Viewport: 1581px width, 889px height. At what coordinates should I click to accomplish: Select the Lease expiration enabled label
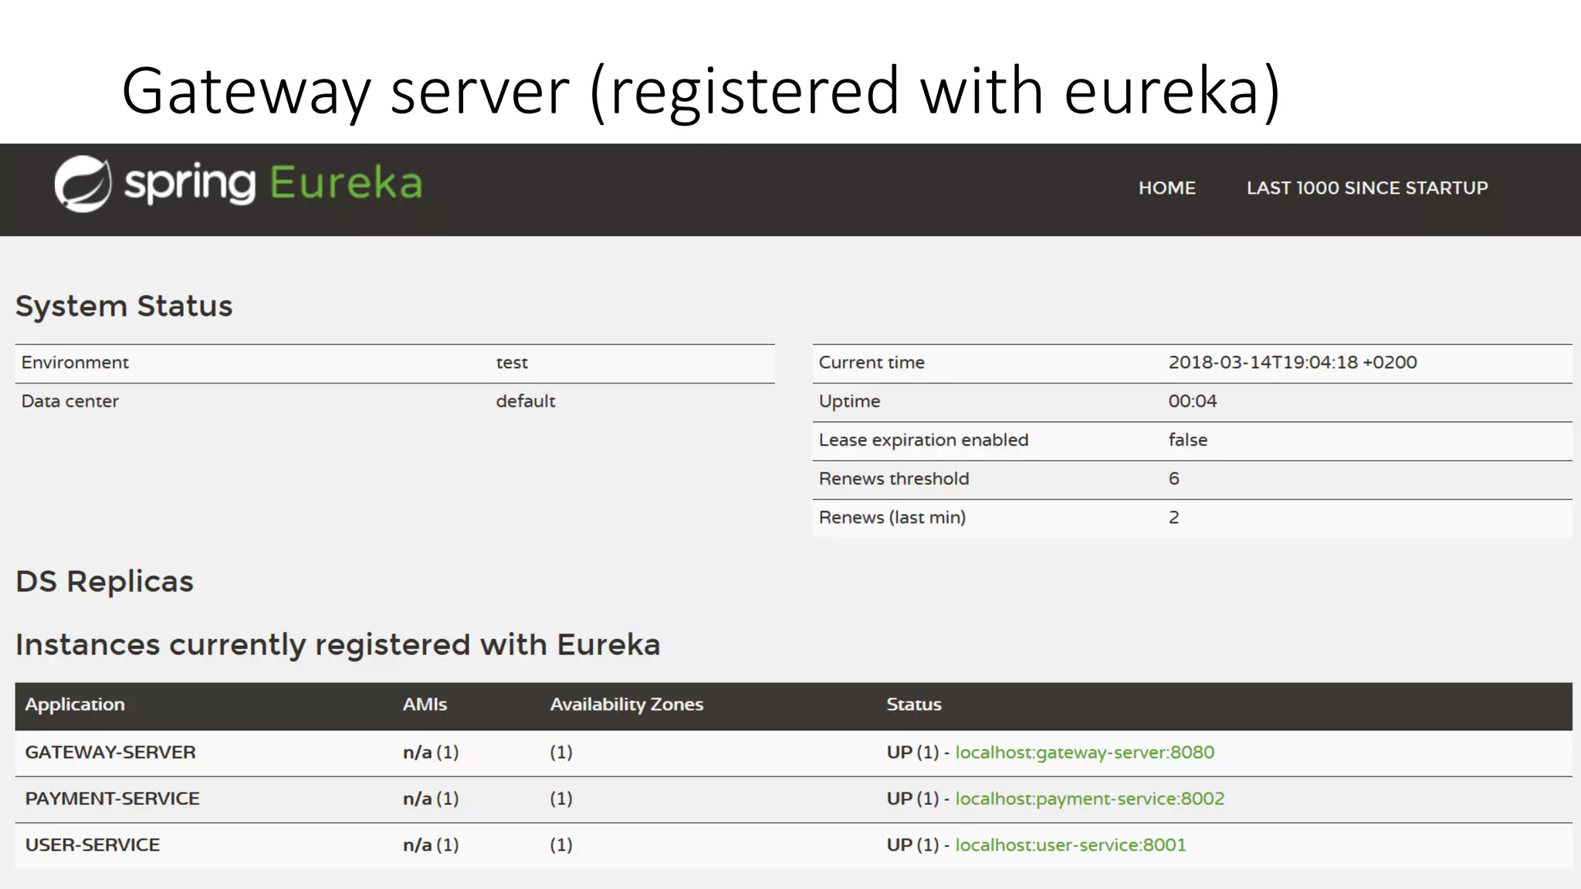pyautogui.click(x=923, y=440)
